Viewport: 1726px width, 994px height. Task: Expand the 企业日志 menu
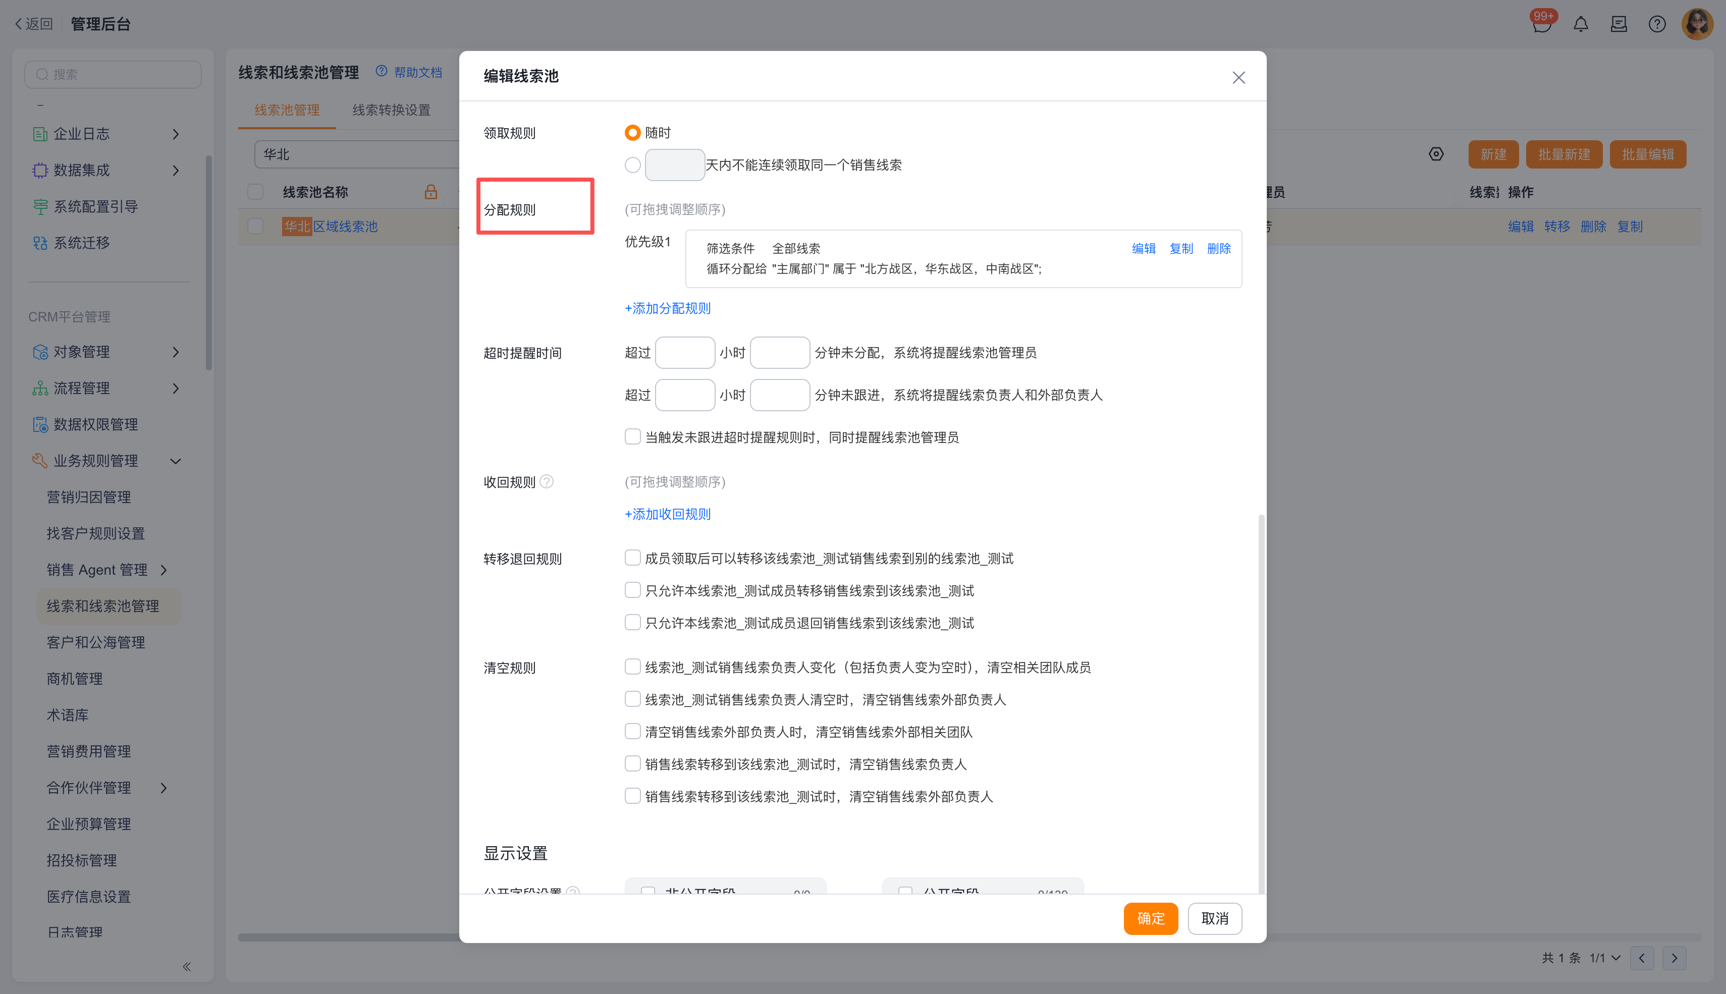(x=176, y=134)
